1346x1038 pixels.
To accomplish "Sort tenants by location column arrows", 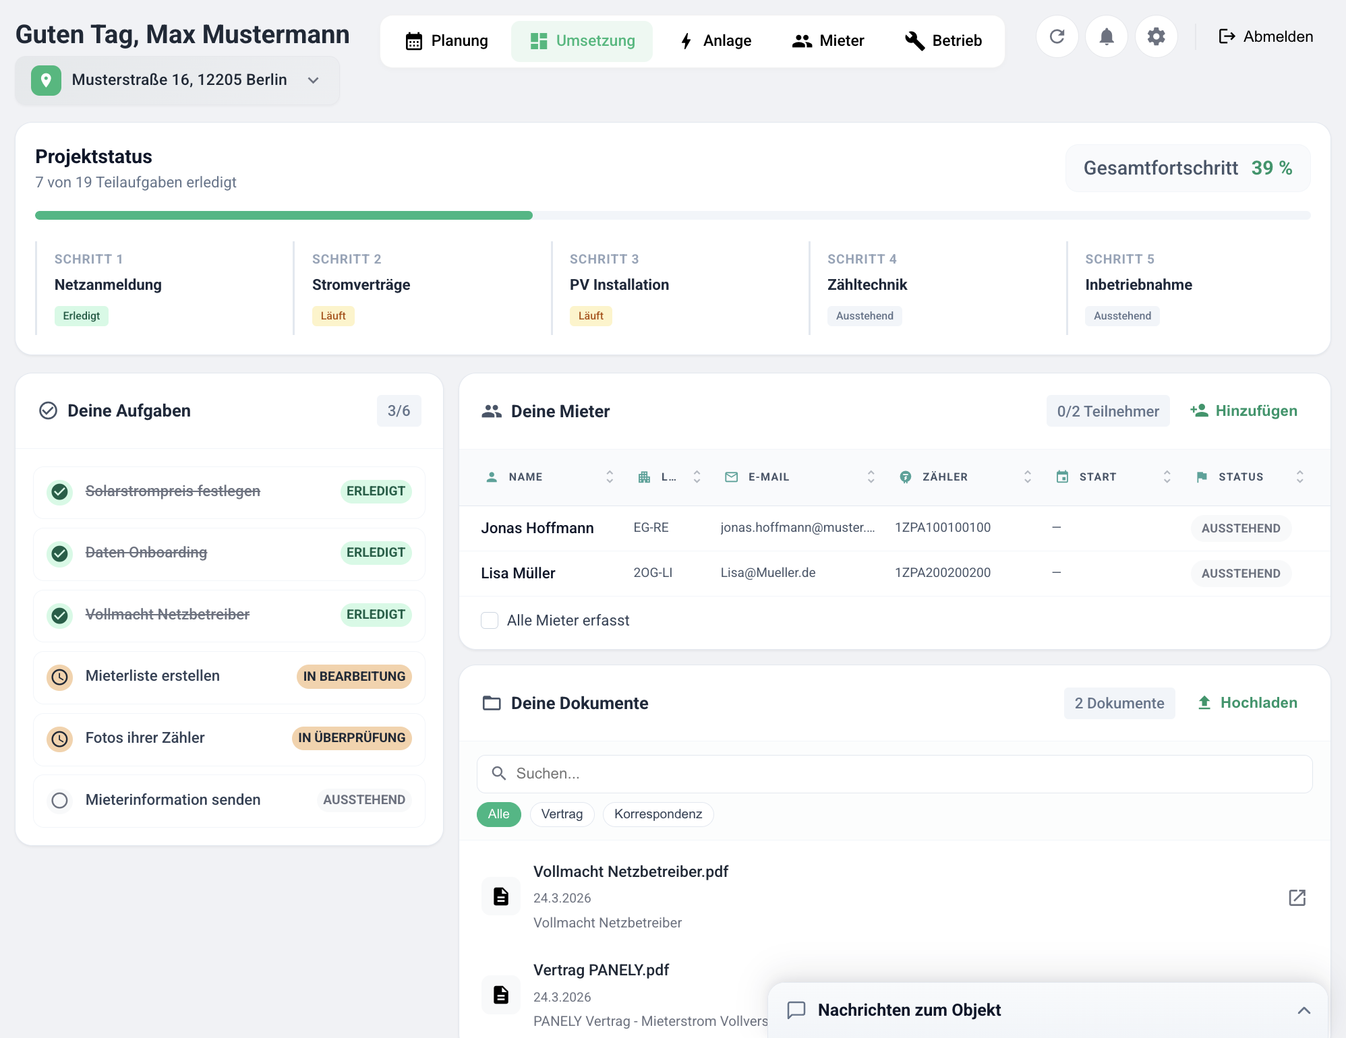I will pos(697,477).
